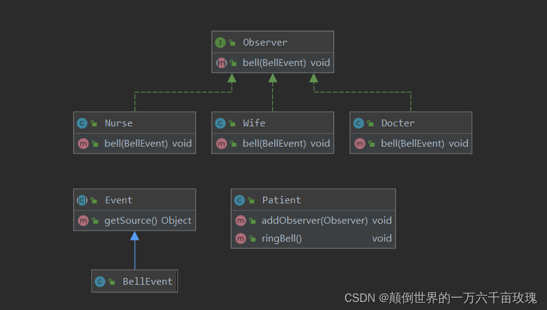Click the BellEvent class icon

coord(100,282)
